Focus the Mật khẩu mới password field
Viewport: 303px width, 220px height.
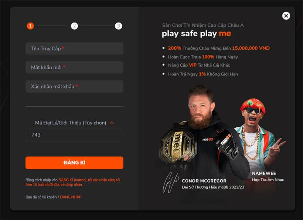[74, 67]
